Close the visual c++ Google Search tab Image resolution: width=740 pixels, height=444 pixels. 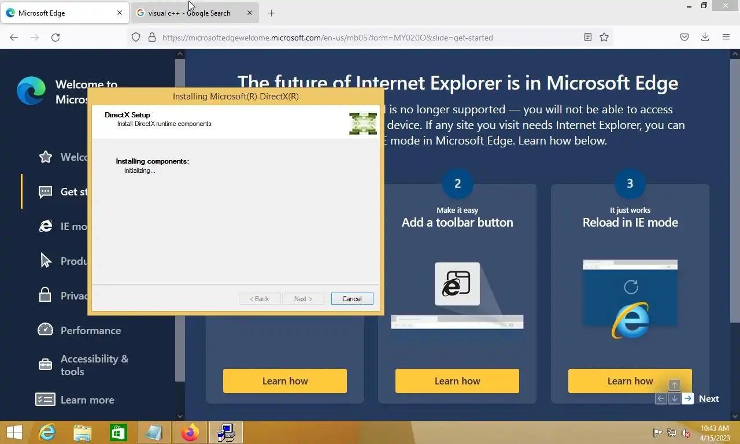pos(250,13)
